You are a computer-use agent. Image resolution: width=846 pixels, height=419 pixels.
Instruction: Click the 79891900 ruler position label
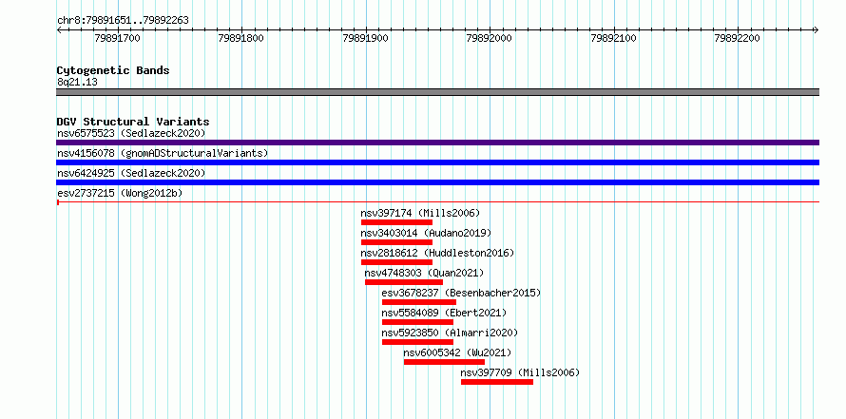tap(366, 38)
